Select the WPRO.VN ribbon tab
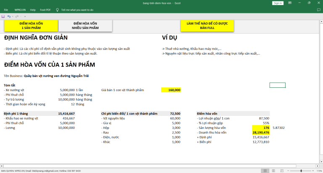The image size is (323, 173). click(19, 9)
